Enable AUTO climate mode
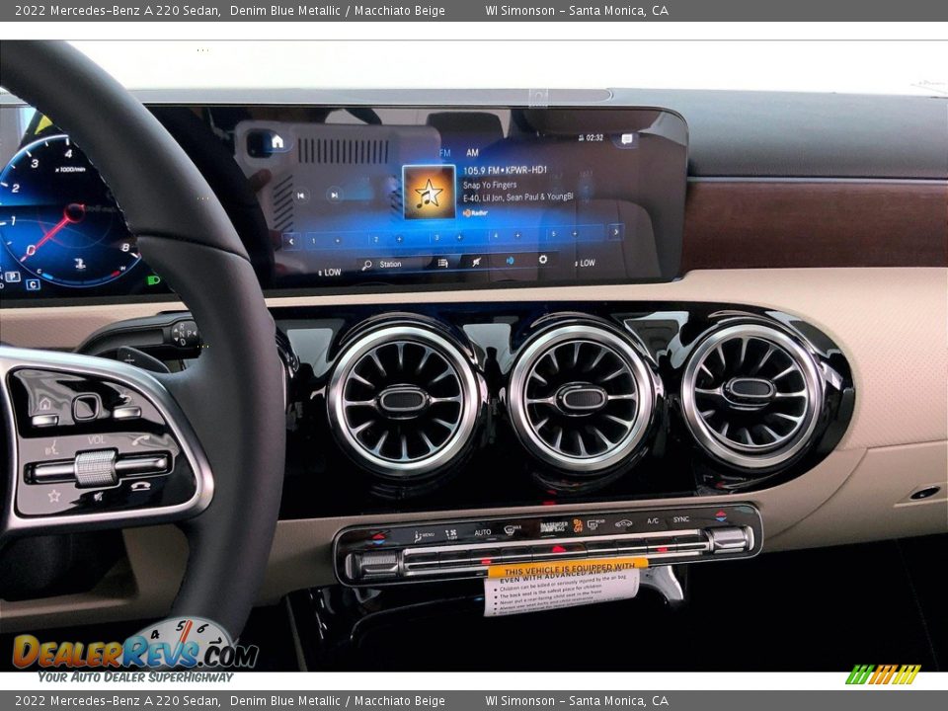Image resolution: width=948 pixels, height=711 pixels. click(x=483, y=532)
